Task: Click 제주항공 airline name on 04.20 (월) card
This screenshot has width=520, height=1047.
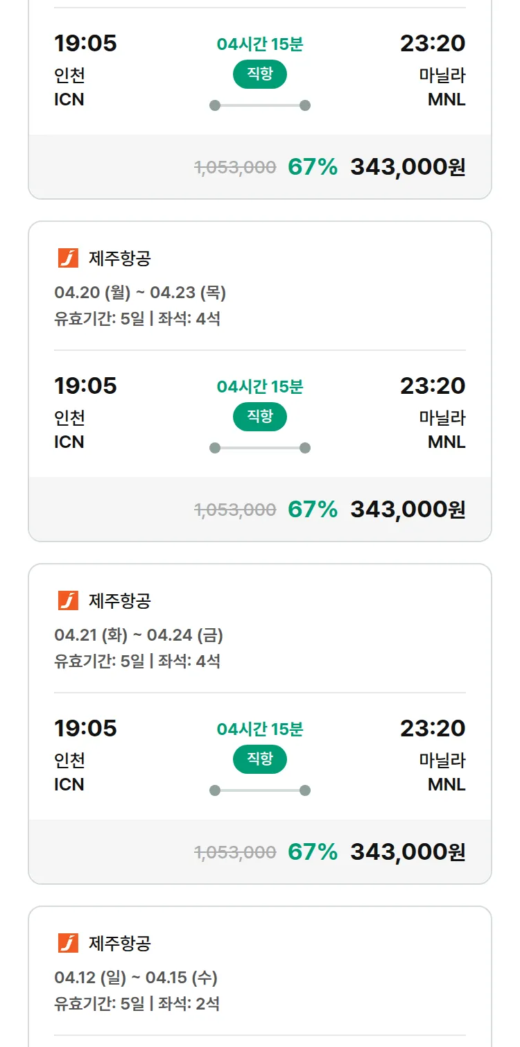Action: (120, 259)
